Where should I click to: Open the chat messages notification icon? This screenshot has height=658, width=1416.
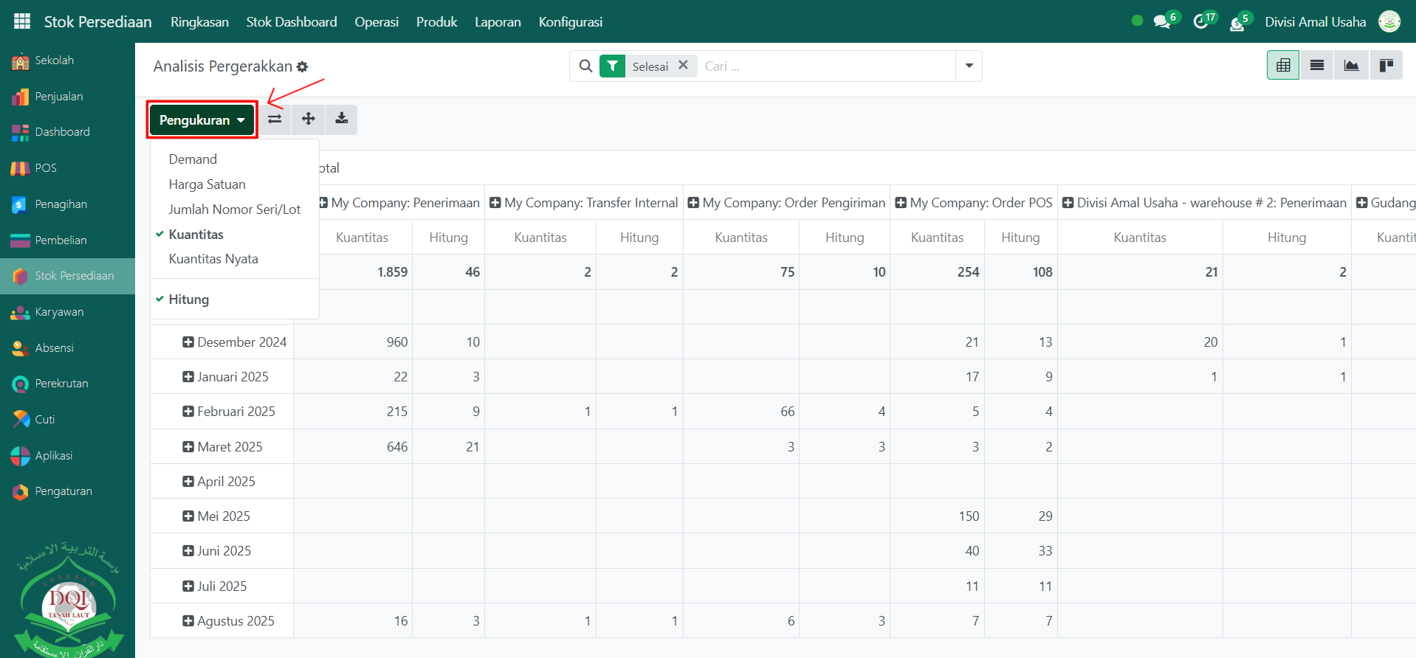click(x=1163, y=22)
